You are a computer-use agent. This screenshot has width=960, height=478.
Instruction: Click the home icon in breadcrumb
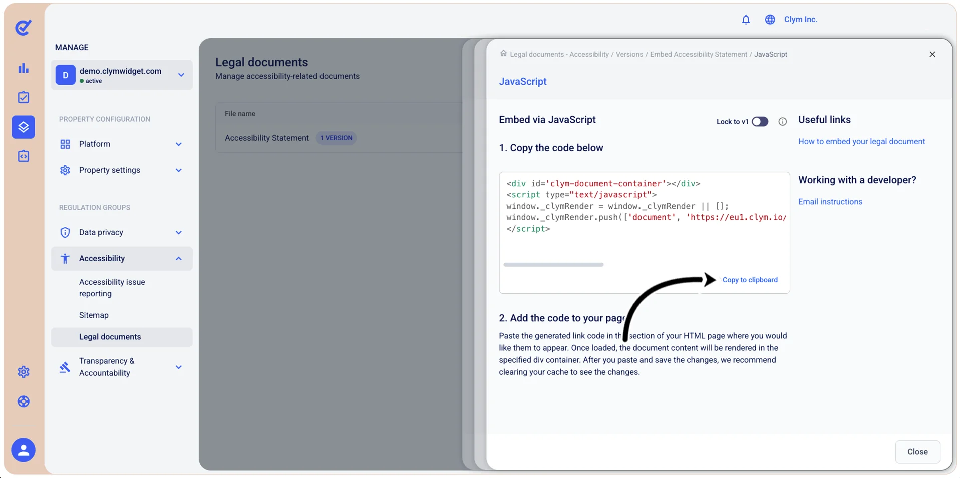(x=503, y=53)
